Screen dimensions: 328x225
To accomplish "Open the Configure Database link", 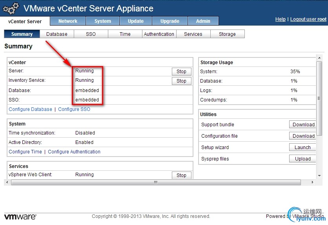I will pyautogui.click(x=30, y=109).
